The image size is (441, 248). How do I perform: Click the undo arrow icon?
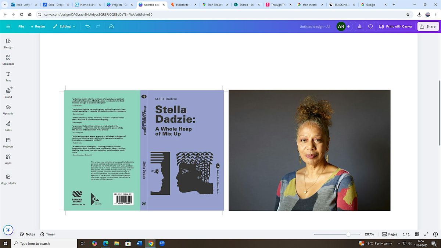[87, 26]
